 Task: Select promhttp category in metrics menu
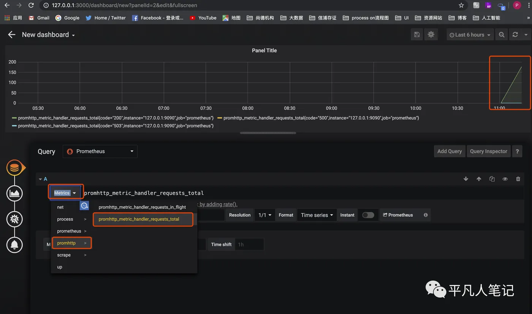[72, 243]
